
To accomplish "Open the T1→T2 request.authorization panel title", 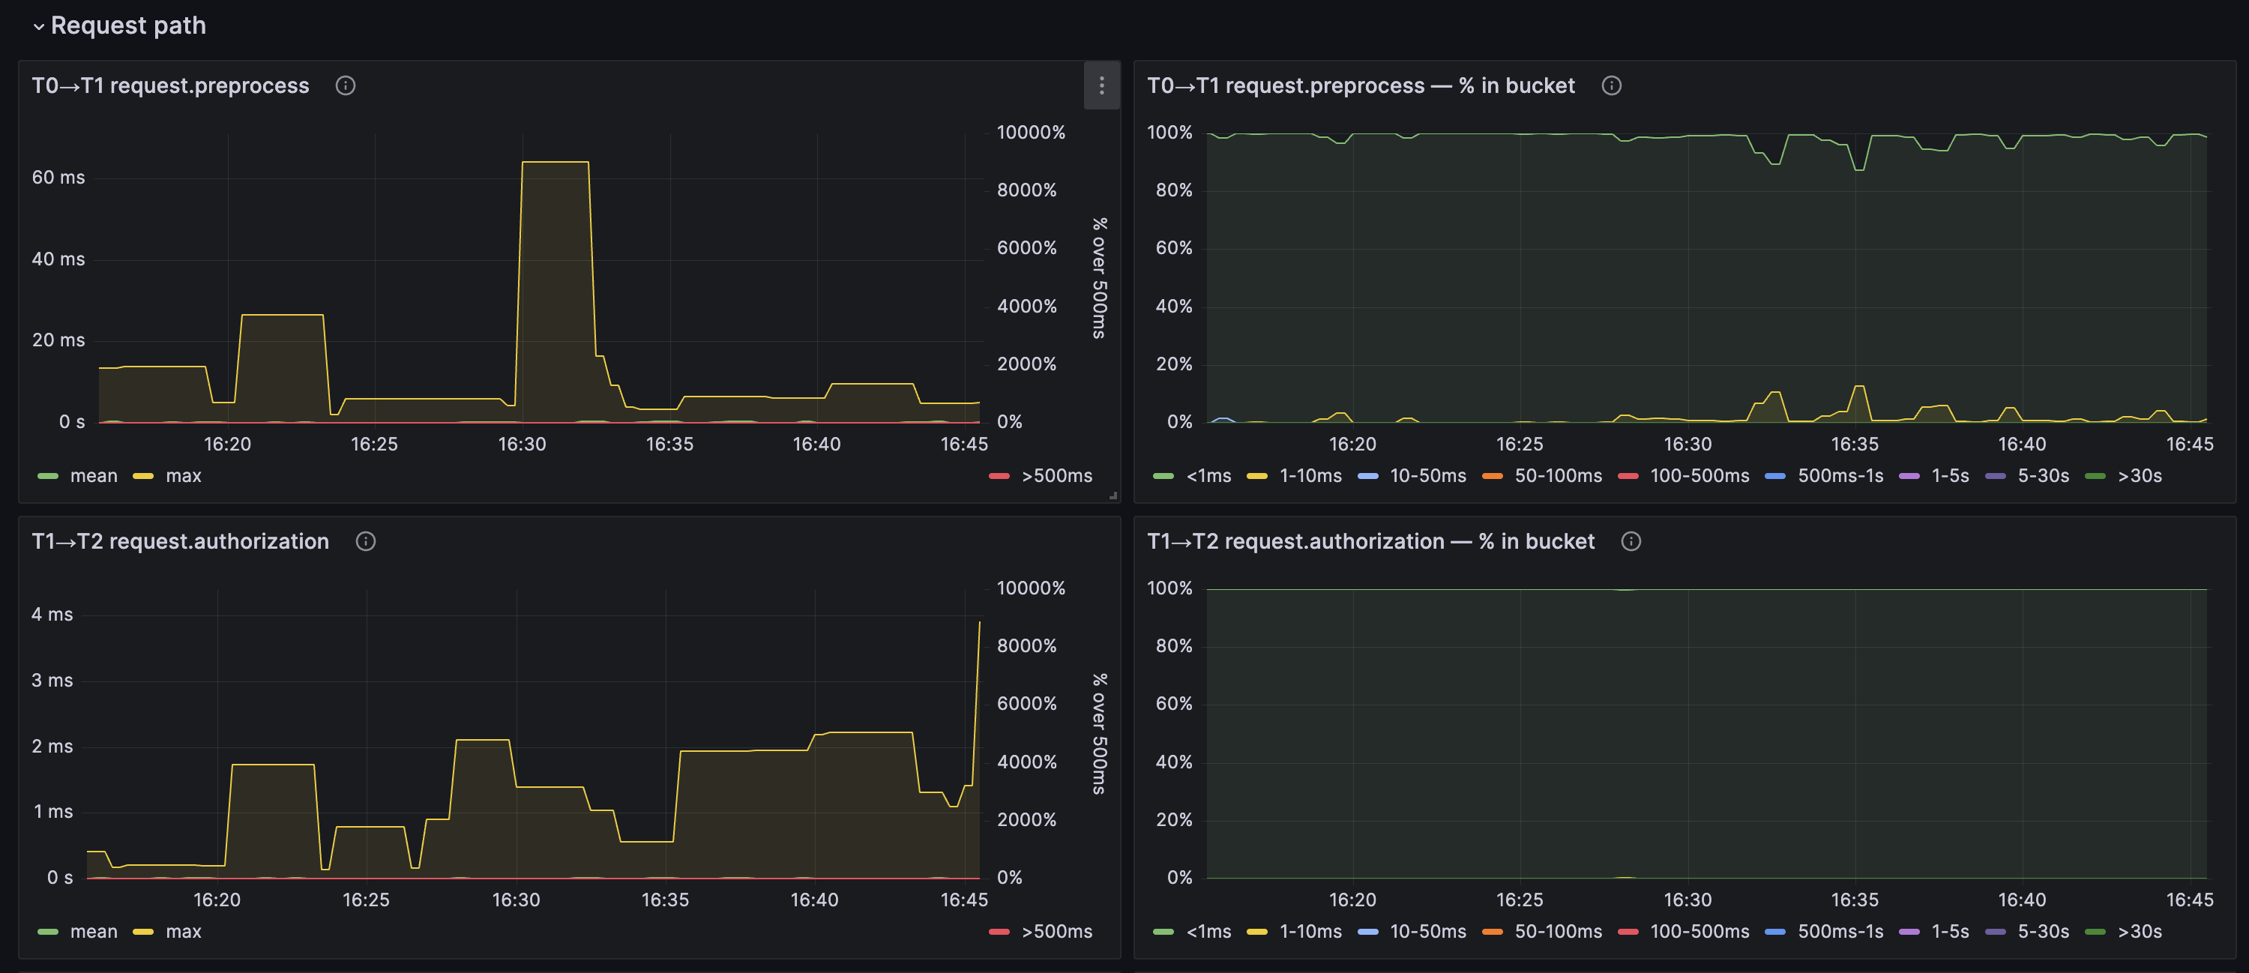I will [181, 541].
